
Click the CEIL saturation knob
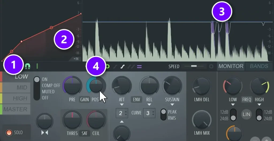pyautogui.click(x=96, y=120)
